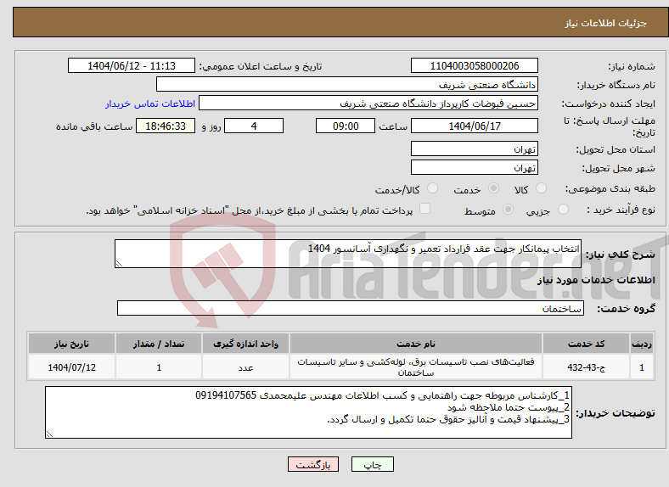
Task: Click the service code cell ج-43-432
Action: click(587, 367)
